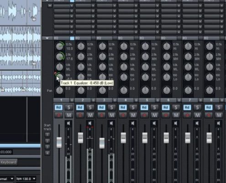Arm recording with channel 7's red record button
The width and height of the screenshot is (226, 183).
[187, 115]
